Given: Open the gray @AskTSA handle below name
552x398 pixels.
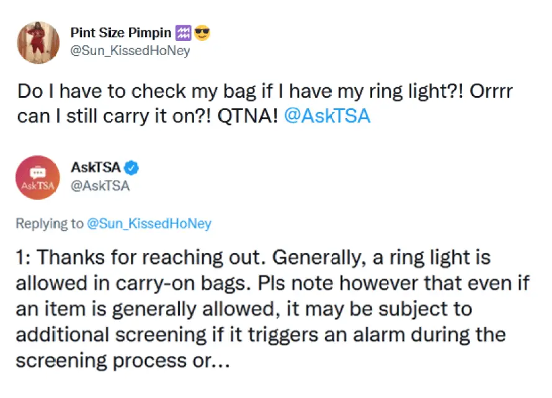Looking at the screenshot, I should pyautogui.click(x=100, y=185).
